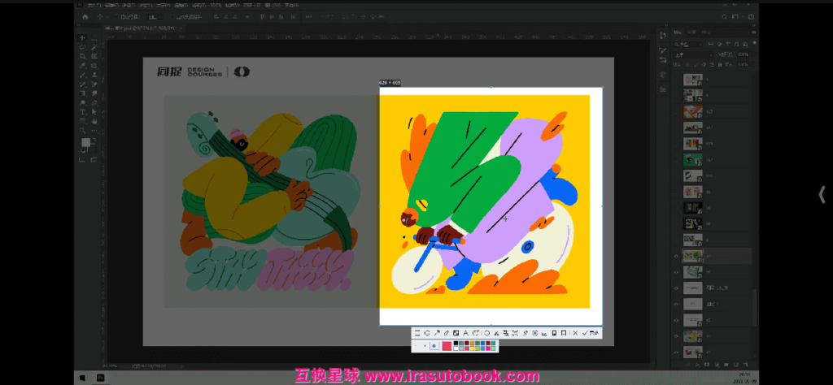This screenshot has width=833, height=385.
Task: Switch to the Paths tab in the panel
Action: point(705,32)
